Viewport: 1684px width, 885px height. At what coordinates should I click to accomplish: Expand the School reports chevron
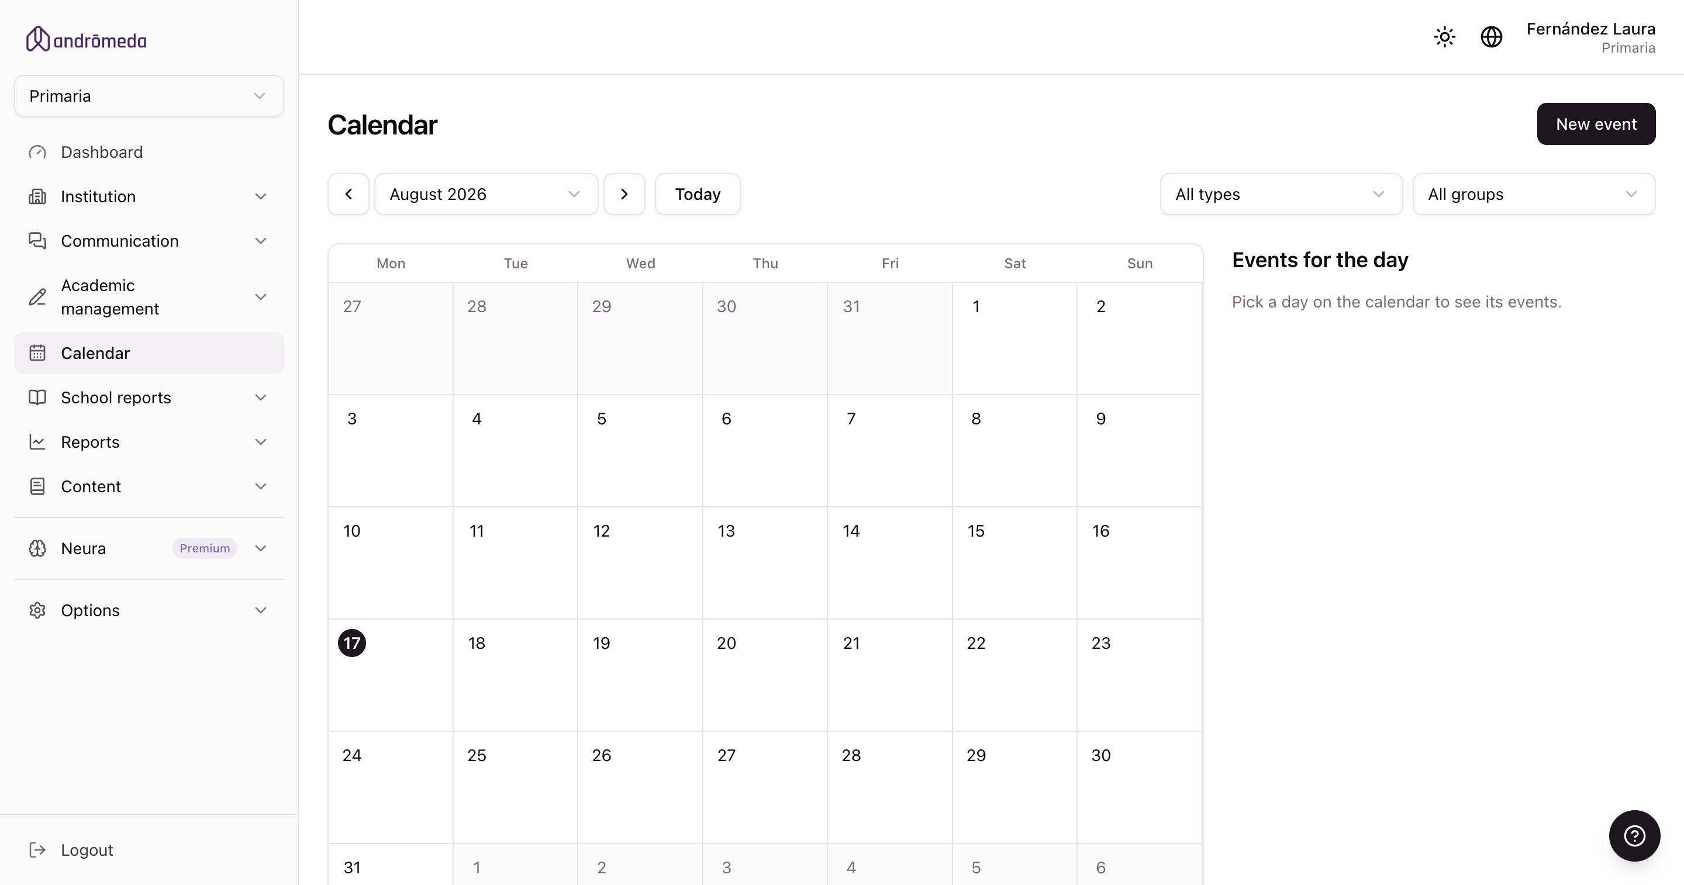(x=261, y=397)
